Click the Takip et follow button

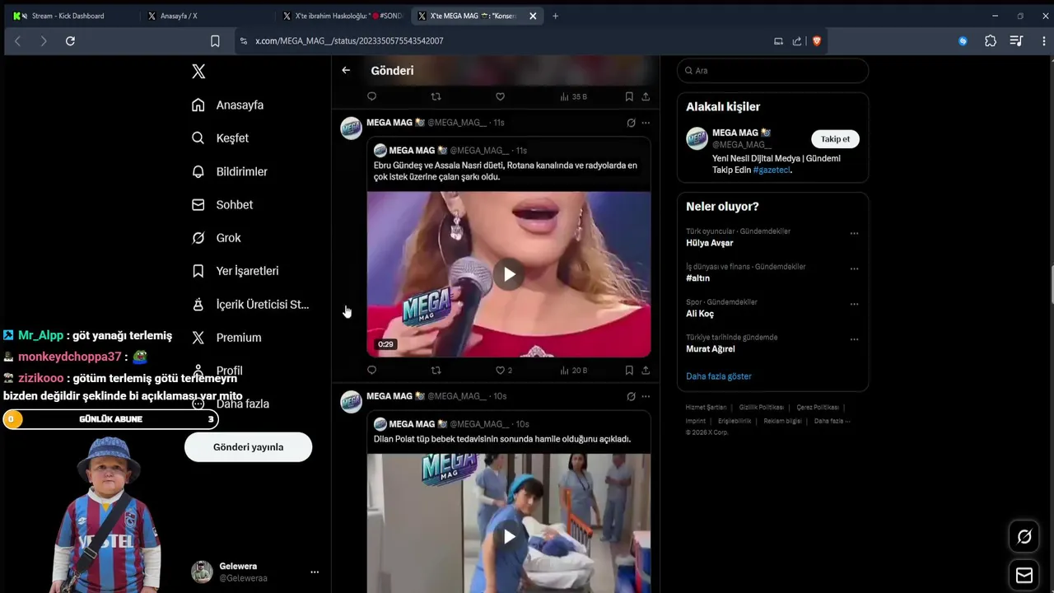coord(835,139)
